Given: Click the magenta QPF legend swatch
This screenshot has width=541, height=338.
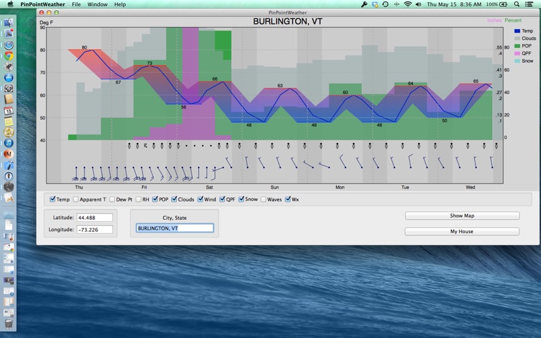Looking at the screenshot, I should tap(517, 53).
